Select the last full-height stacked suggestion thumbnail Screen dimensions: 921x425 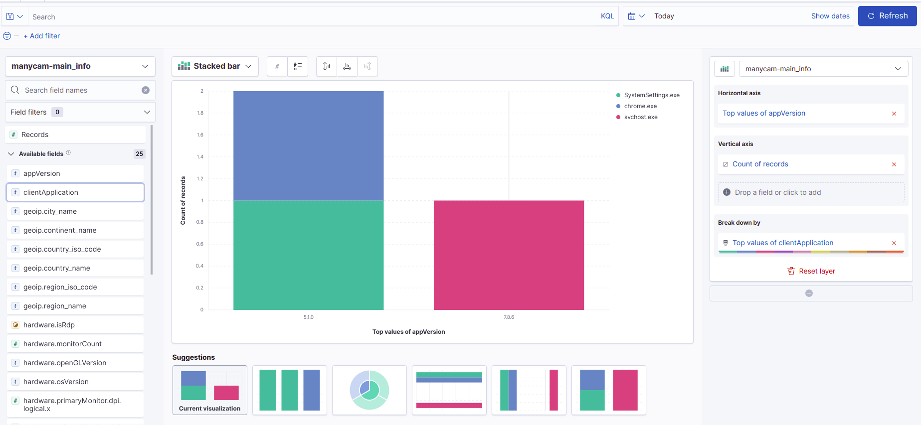[609, 390]
